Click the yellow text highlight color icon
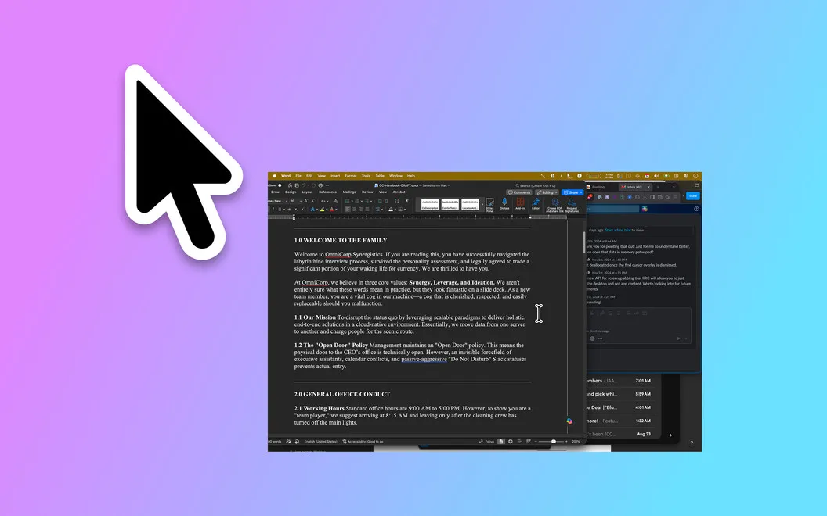 pyautogui.click(x=322, y=209)
